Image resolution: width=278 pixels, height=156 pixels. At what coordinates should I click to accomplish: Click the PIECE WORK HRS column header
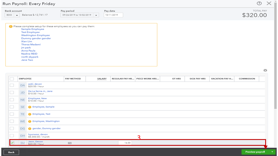147,79
